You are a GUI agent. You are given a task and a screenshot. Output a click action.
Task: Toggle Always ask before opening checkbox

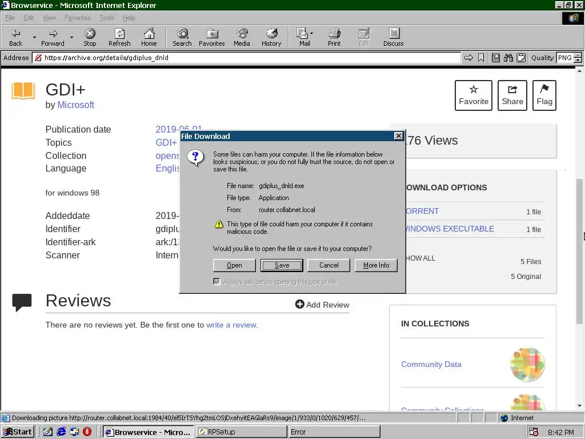click(x=217, y=281)
